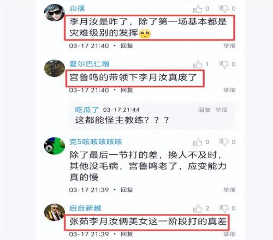Thumbs up 启自新越's comment
The height and width of the screenshot is (240, 273).
tap(198, 208)
